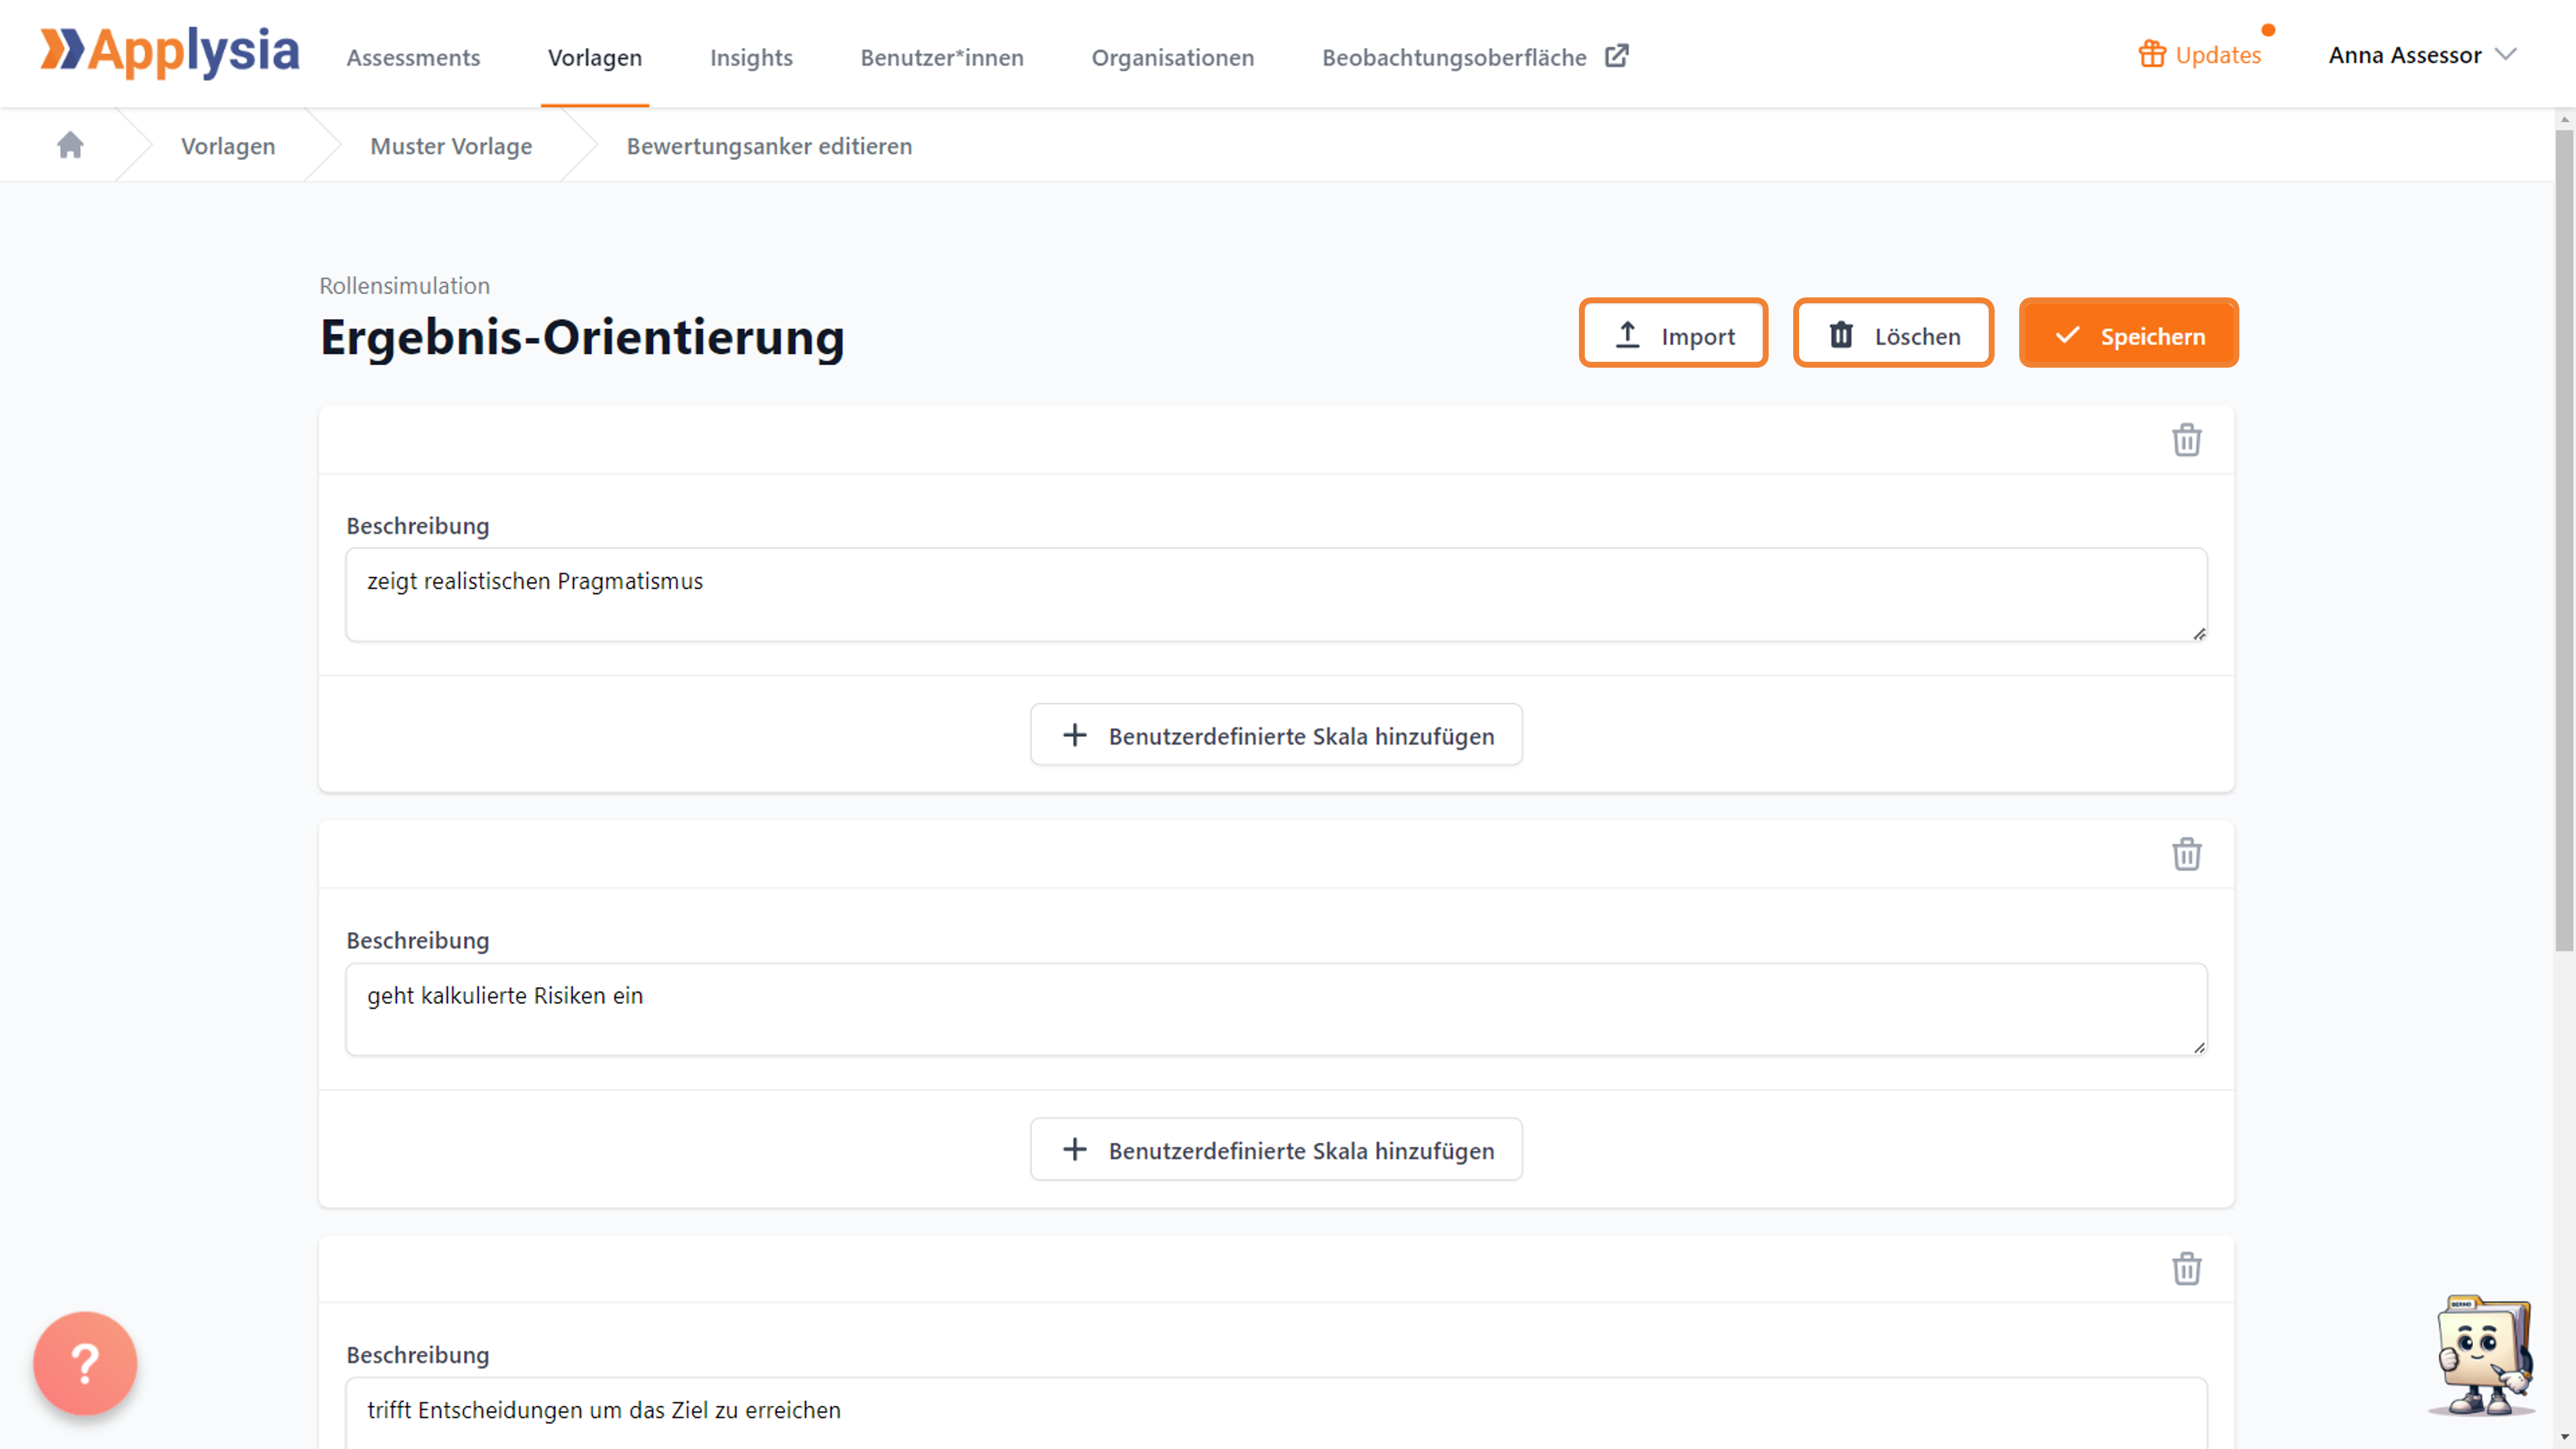Click the scrollbar down arrow
This screenshot has width=2576, height=1449.
coord(2564,1439)
